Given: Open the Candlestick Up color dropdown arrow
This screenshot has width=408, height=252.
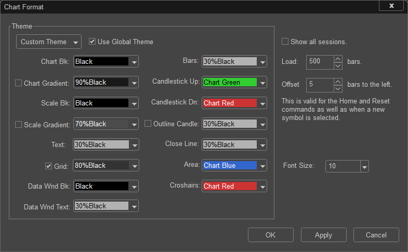Looking at the screenshot, I should 262,83.
